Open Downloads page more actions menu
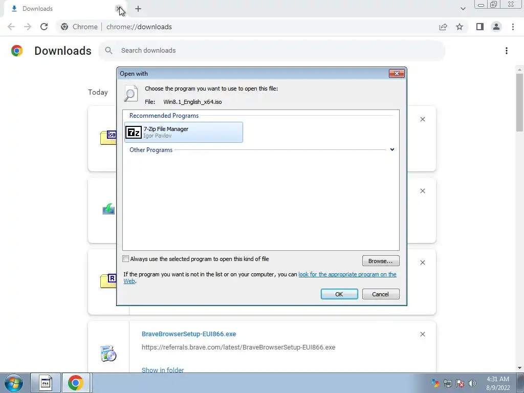Viewport: 524px width, 393px height. pos(507,51)
